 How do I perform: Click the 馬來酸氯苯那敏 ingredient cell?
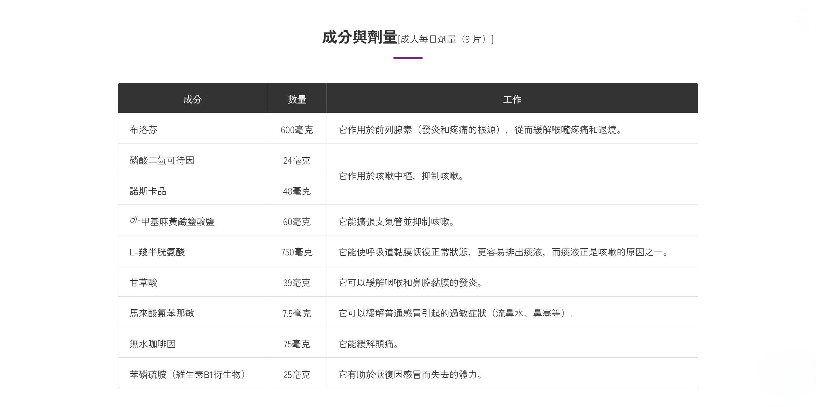(162, 313)
